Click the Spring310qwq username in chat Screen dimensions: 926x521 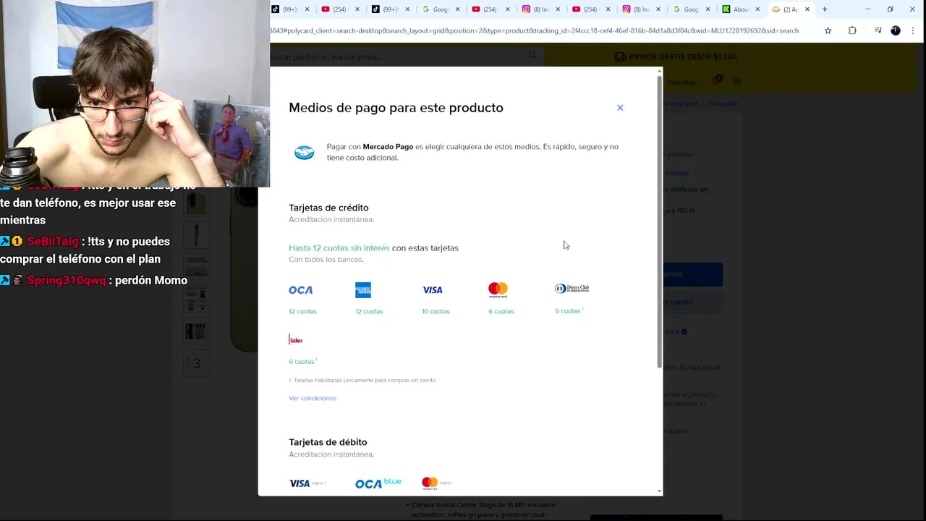(67, 281)
